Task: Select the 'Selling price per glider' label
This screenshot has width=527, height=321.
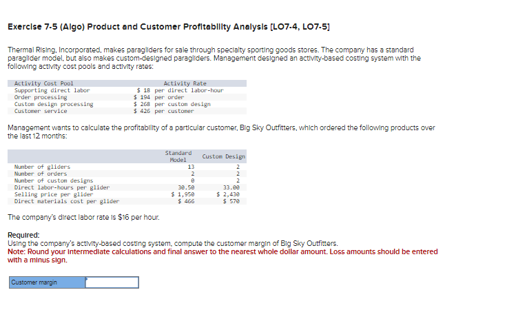Action: (x=54, y=194)
